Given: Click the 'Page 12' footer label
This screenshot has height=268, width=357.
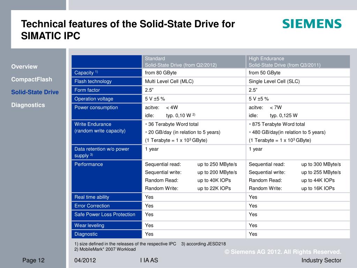Looking at the screenshot, I should point(33,260).
